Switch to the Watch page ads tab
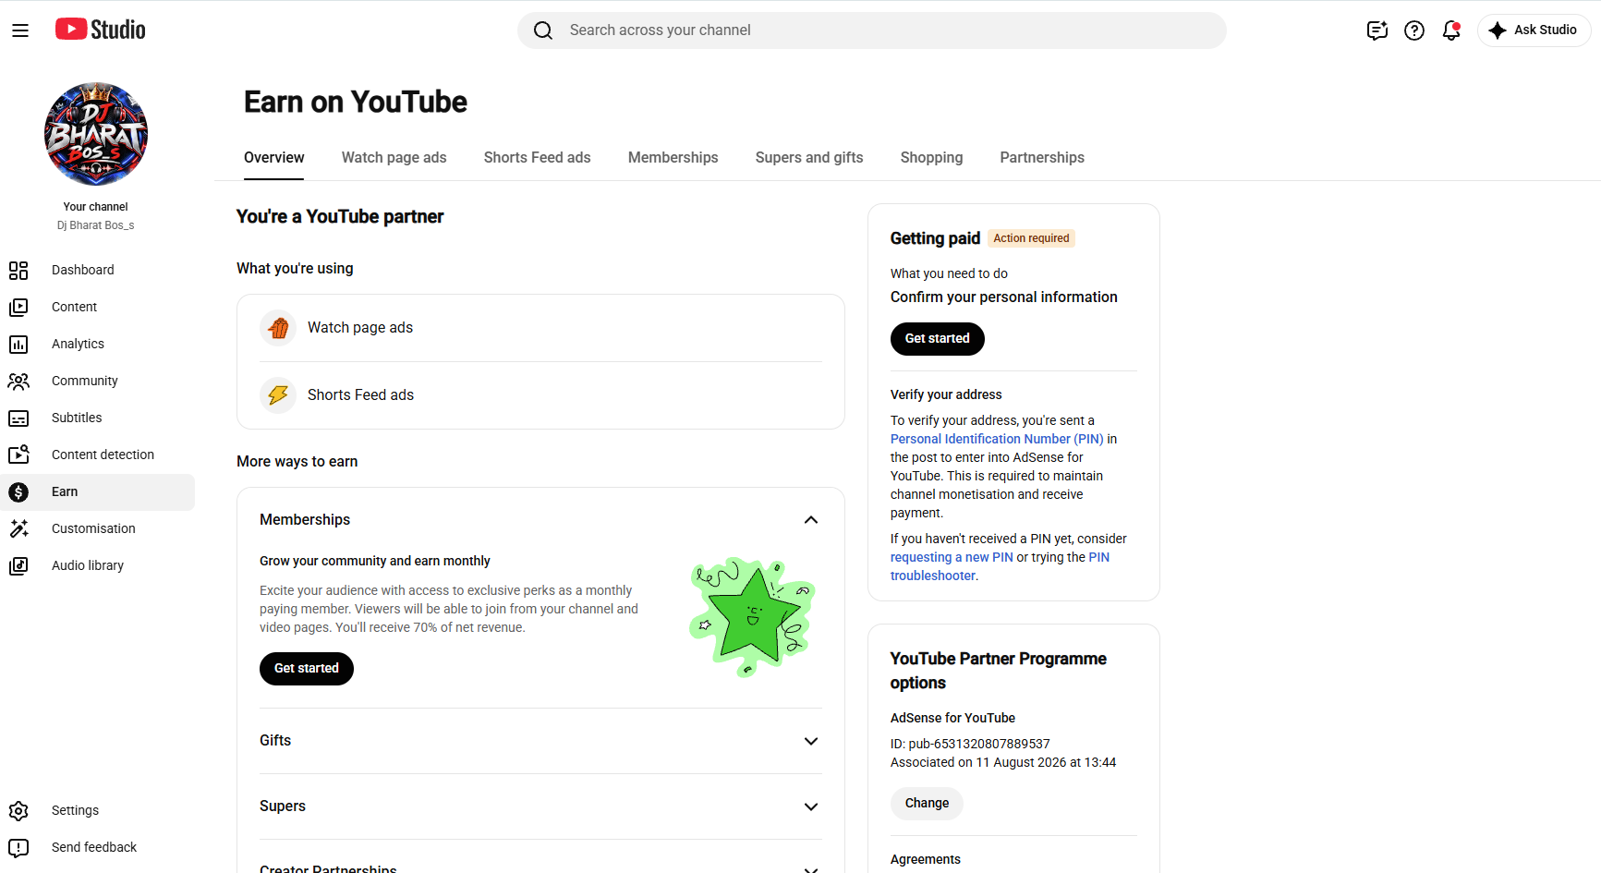This screenshot has height=873, width=1601. click(394, 158)
